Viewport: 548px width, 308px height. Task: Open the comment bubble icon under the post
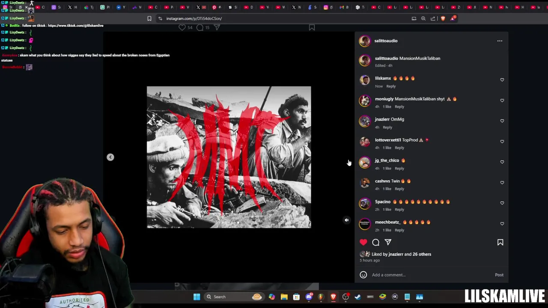click(375, 243)
